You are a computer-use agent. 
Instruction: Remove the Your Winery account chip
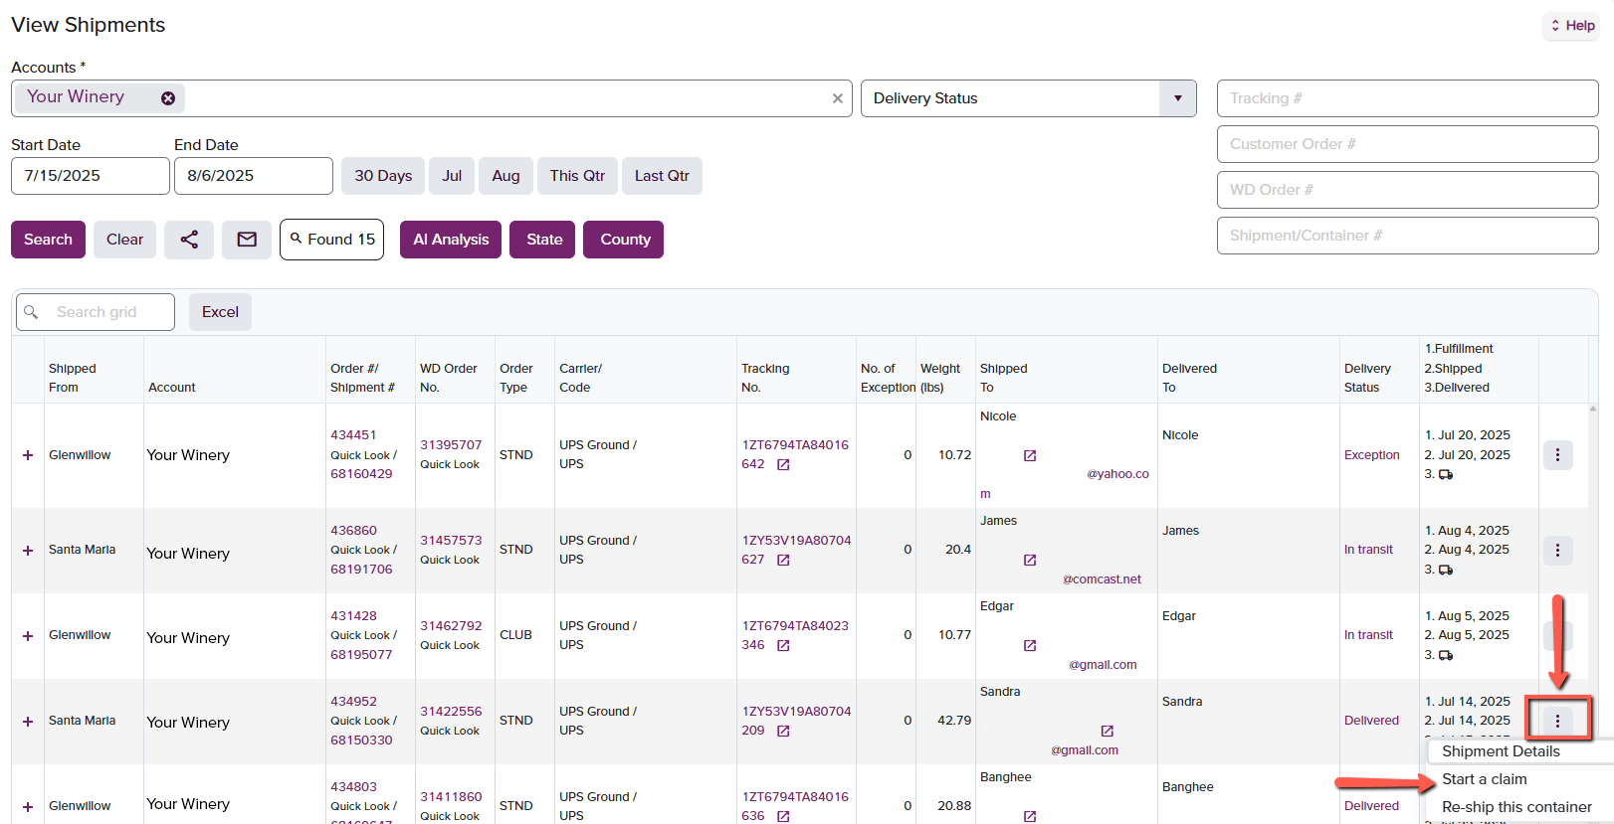click(168, 97)
